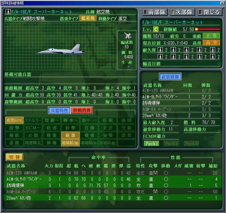Image resolution: width=226 pixels, height=213 pixels.
Task: Toggle the 潜水 submerge trait cell
Action: [x=70, y=120]
